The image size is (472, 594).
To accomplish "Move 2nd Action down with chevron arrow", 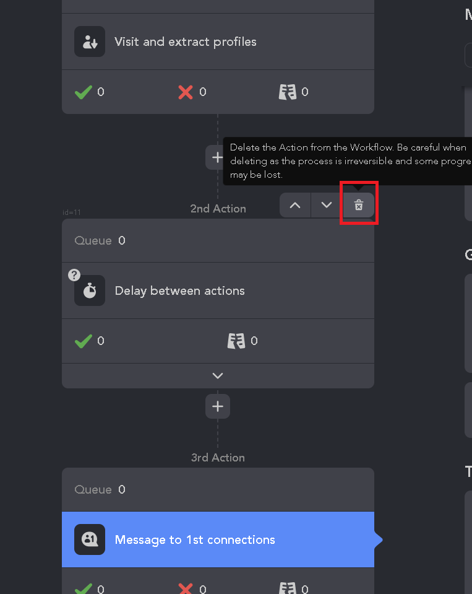I will click(327, 205).
